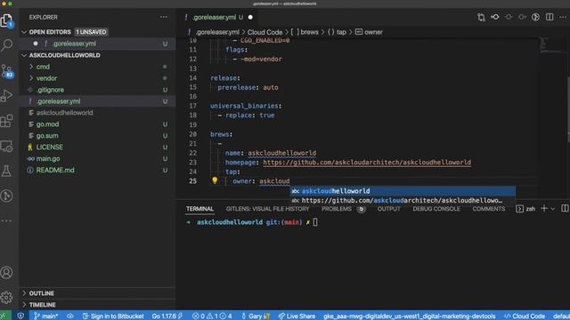The image size is (570, 320).
Task: Click the errors and warnings status indicator
Action: pyautogui.click(x=212, y=316)
